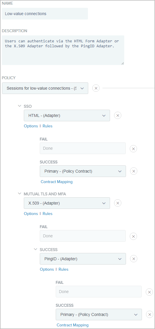Viewport: 155px width, 329px height.
Task: Open the Policy selector dropdown
Action: 45,88
